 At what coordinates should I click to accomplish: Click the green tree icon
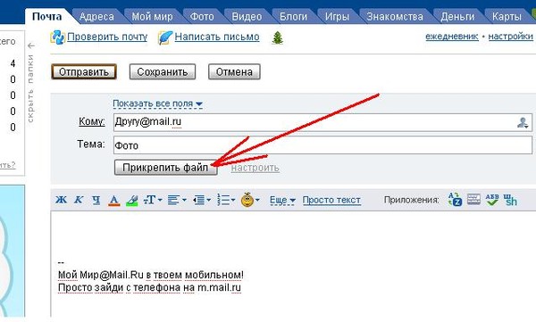(278, 37)
